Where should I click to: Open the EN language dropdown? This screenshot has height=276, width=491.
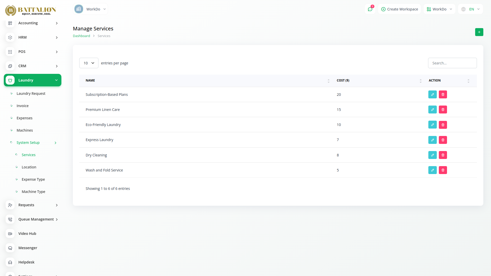471,9
